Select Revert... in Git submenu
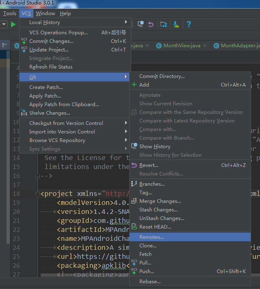Viewport: 260px width, 289px height. (190, 165)
